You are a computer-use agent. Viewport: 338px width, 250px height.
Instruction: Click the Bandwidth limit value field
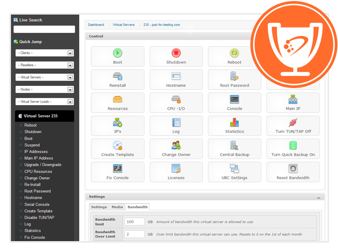tap(134, 221)
